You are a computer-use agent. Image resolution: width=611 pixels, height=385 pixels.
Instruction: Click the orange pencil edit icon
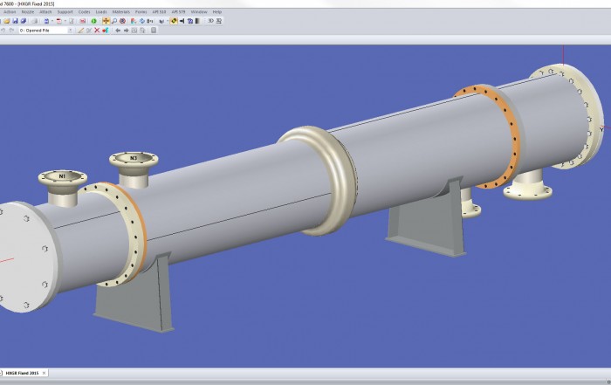[x=80, y=31]
